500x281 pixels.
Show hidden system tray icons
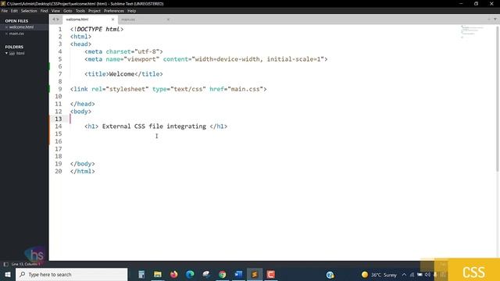point(404,275)
